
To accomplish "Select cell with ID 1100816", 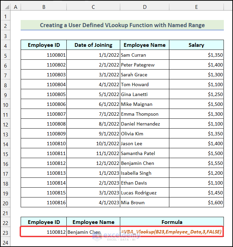I will [44, 203].
